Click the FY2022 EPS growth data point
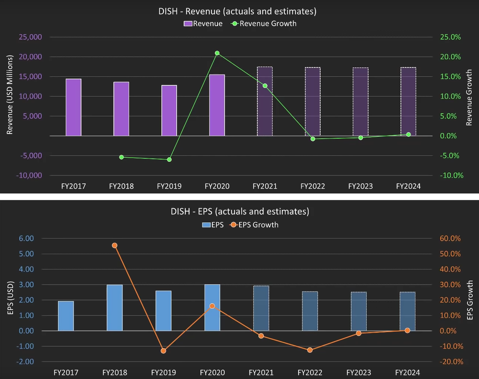 coord(310,350)
